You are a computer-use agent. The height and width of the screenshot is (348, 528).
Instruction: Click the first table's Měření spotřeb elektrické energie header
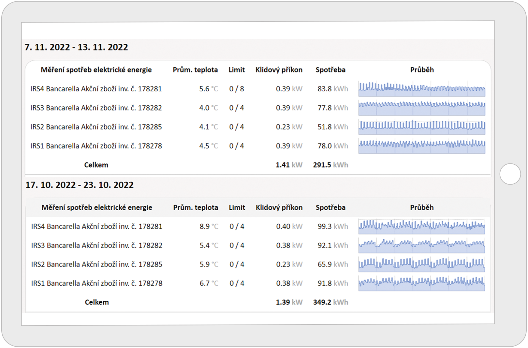tap(96, 70)
